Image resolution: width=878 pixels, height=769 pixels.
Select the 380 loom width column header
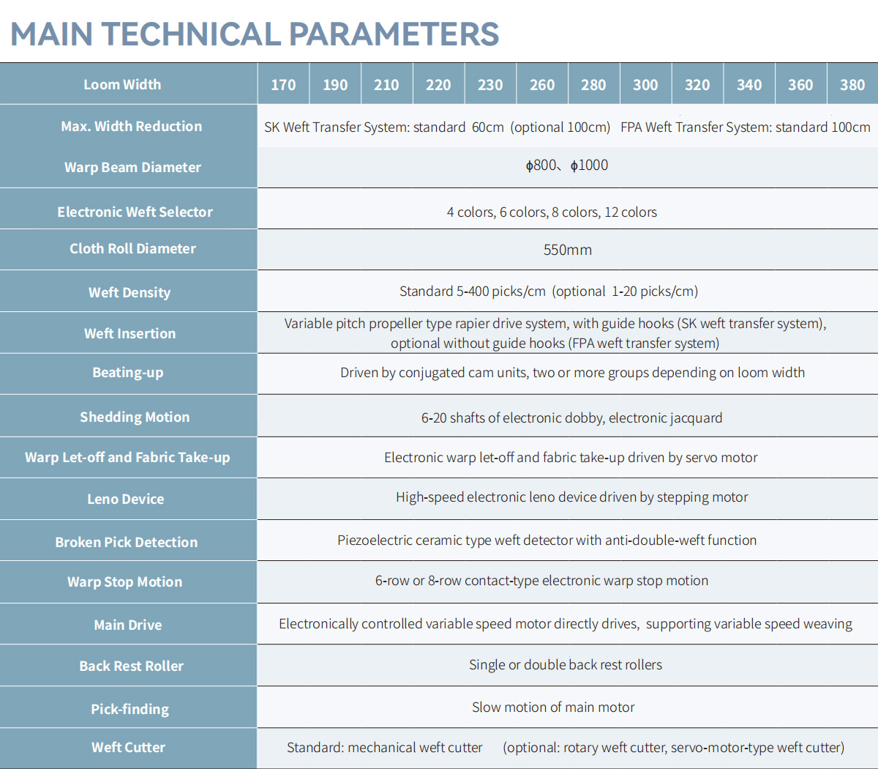click(x=852, y=85)
